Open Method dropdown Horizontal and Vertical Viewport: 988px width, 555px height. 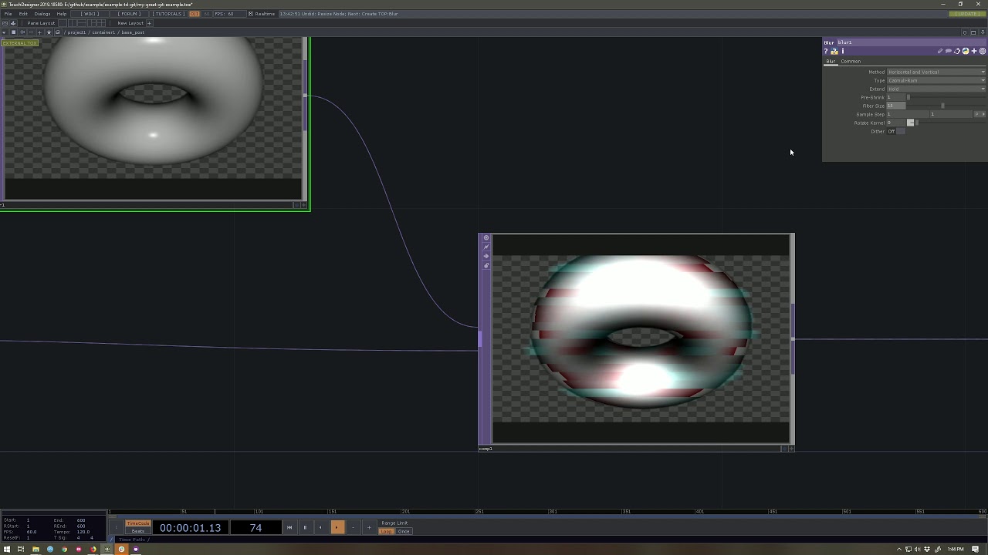coord(936,72)
